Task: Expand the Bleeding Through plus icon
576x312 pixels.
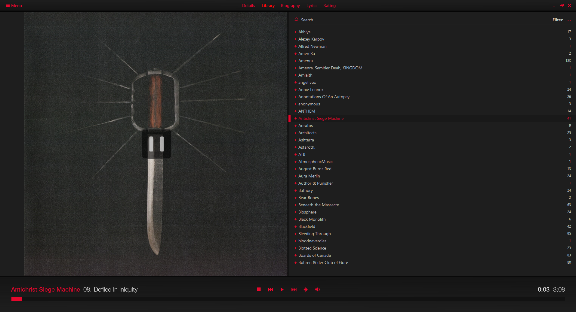Action: pos(295,234)
